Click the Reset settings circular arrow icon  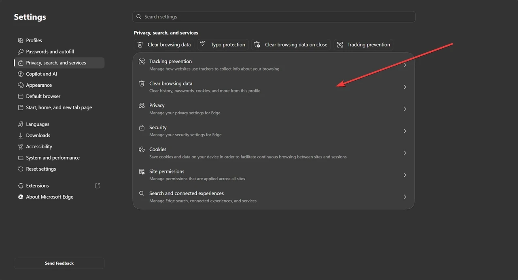tap(21, 169)
